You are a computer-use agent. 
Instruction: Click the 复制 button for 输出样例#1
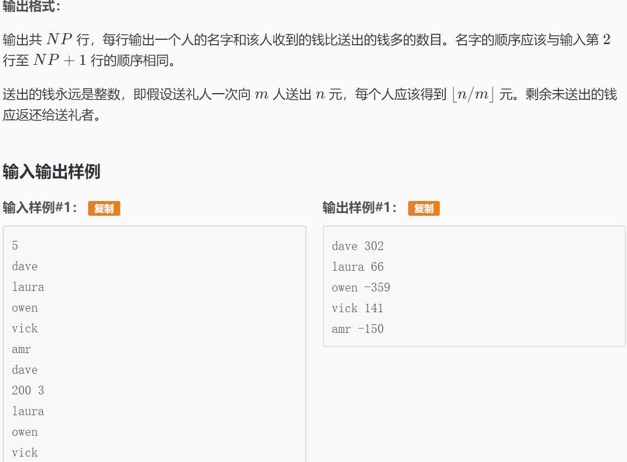423,208
